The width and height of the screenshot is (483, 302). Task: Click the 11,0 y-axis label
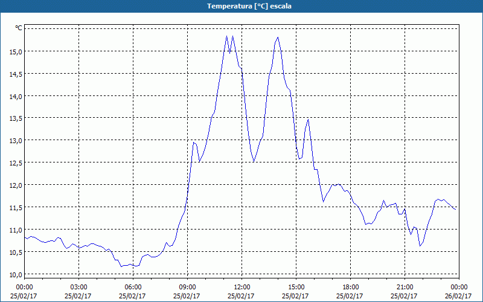tap(15, 230)
